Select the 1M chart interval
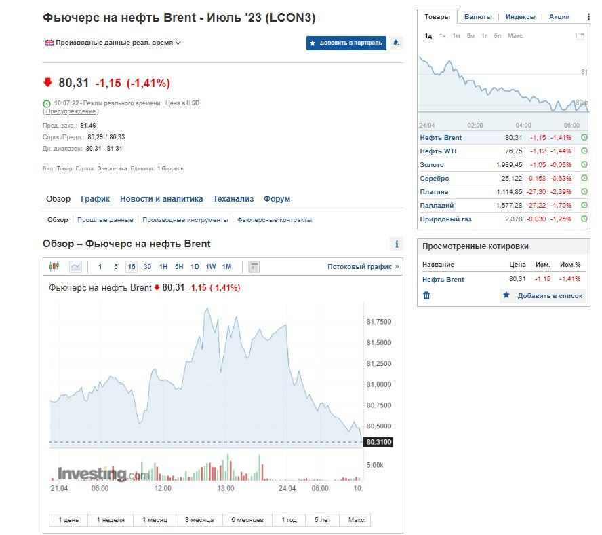The height and width of the screenshot is (535, 602). tap(227, 267)
